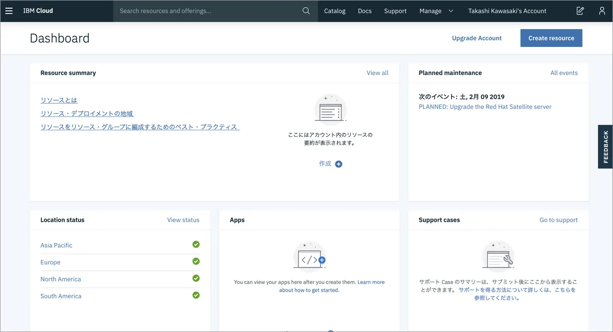
Task: Open the hamburger navigation menu
Action: pos(9,11)
